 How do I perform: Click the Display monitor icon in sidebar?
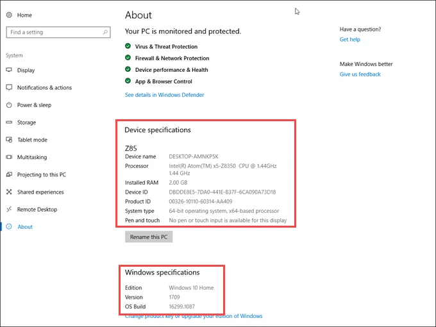click(9, 71)
